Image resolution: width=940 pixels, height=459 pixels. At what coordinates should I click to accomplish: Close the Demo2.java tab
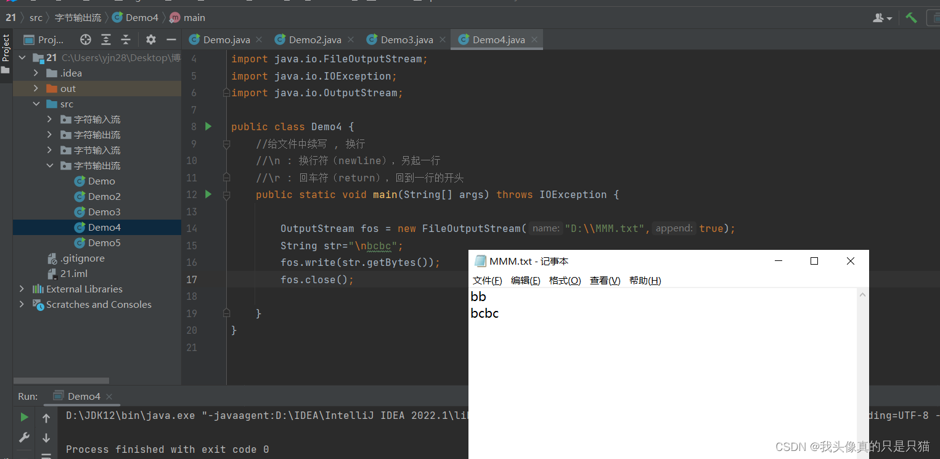click(351, 39)
